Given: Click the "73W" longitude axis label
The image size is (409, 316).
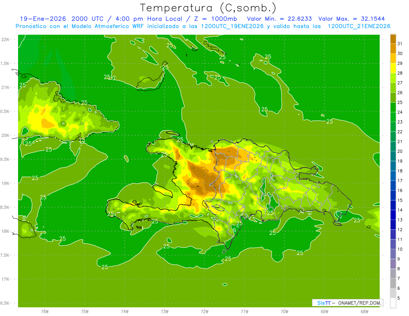Looking at the screenshot, I should (165, 311).
